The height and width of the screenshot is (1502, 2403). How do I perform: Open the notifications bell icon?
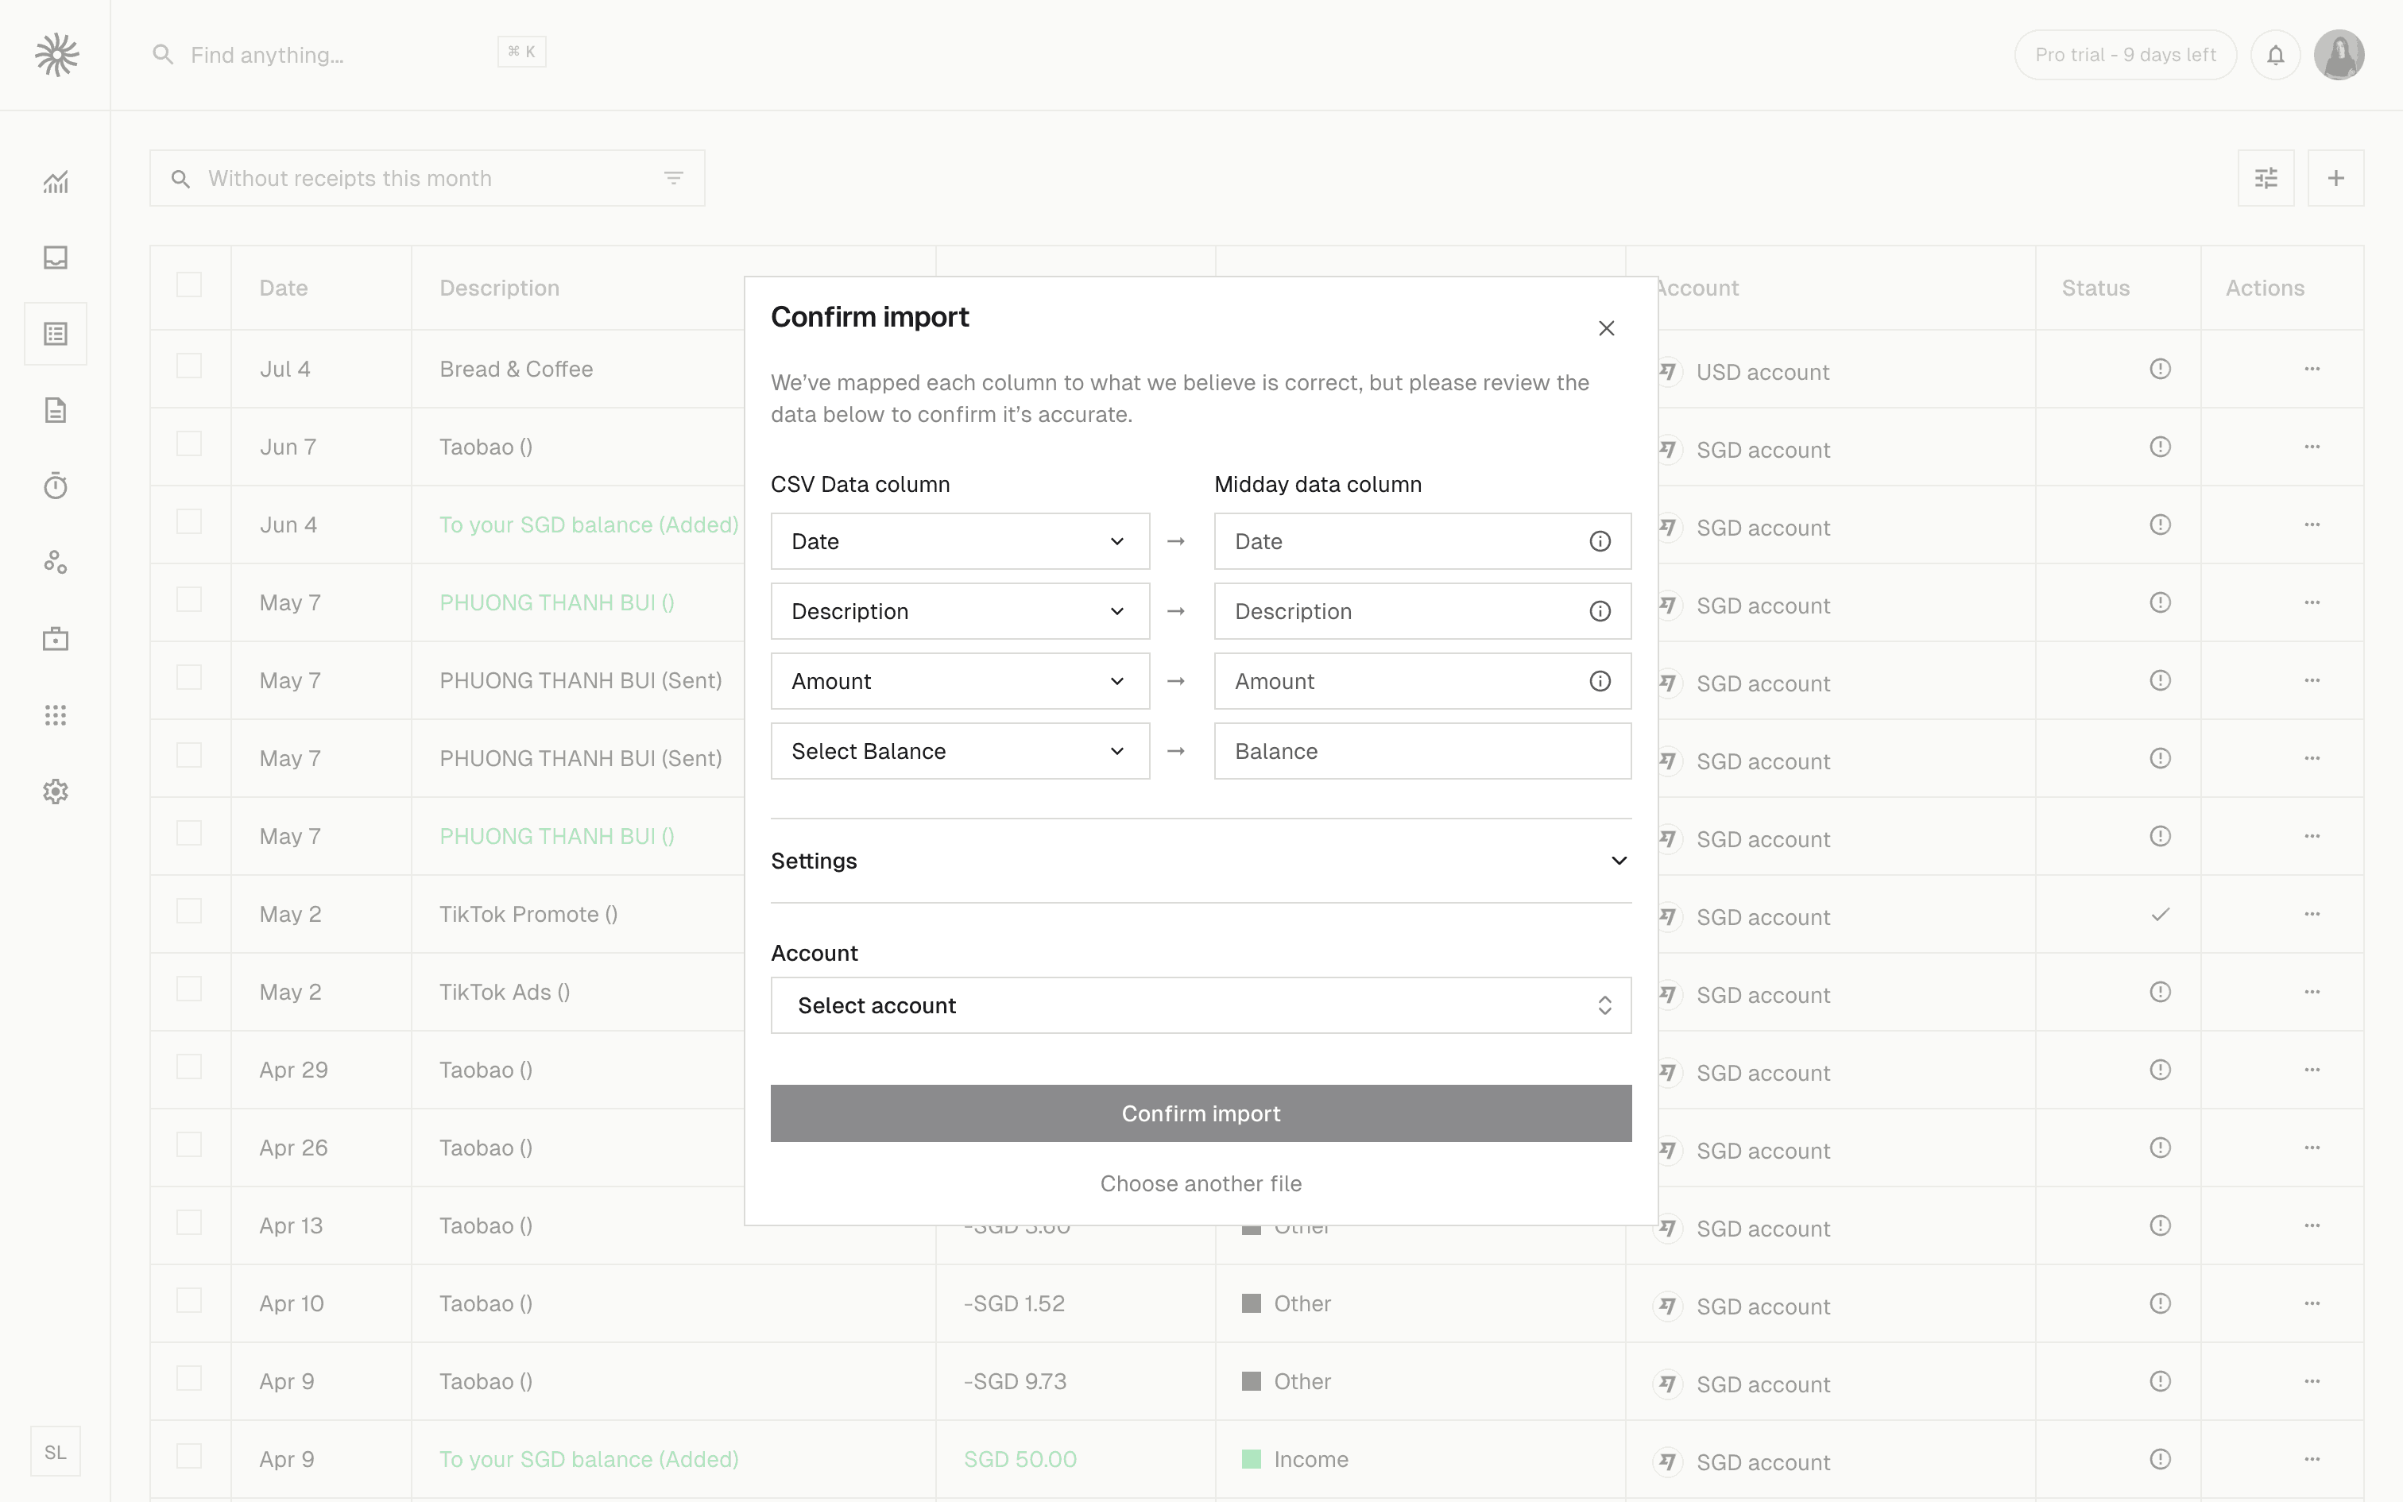click(x=2275, y=55)
